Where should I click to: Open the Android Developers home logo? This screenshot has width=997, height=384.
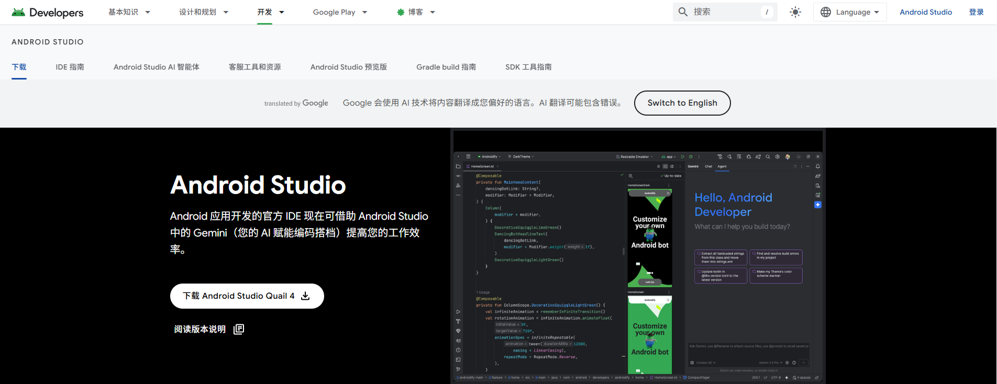tap(48, 12)
